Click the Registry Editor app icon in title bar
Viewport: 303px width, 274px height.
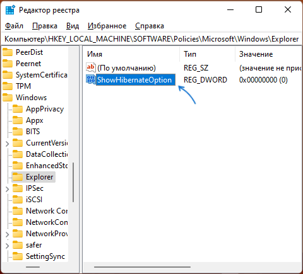(10, 10)
